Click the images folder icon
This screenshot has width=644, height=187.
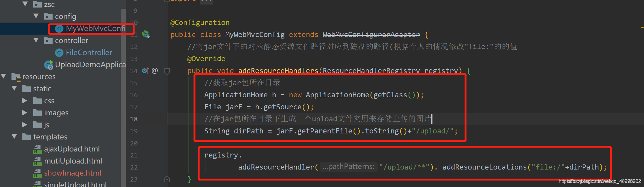(x=37, y=113)
